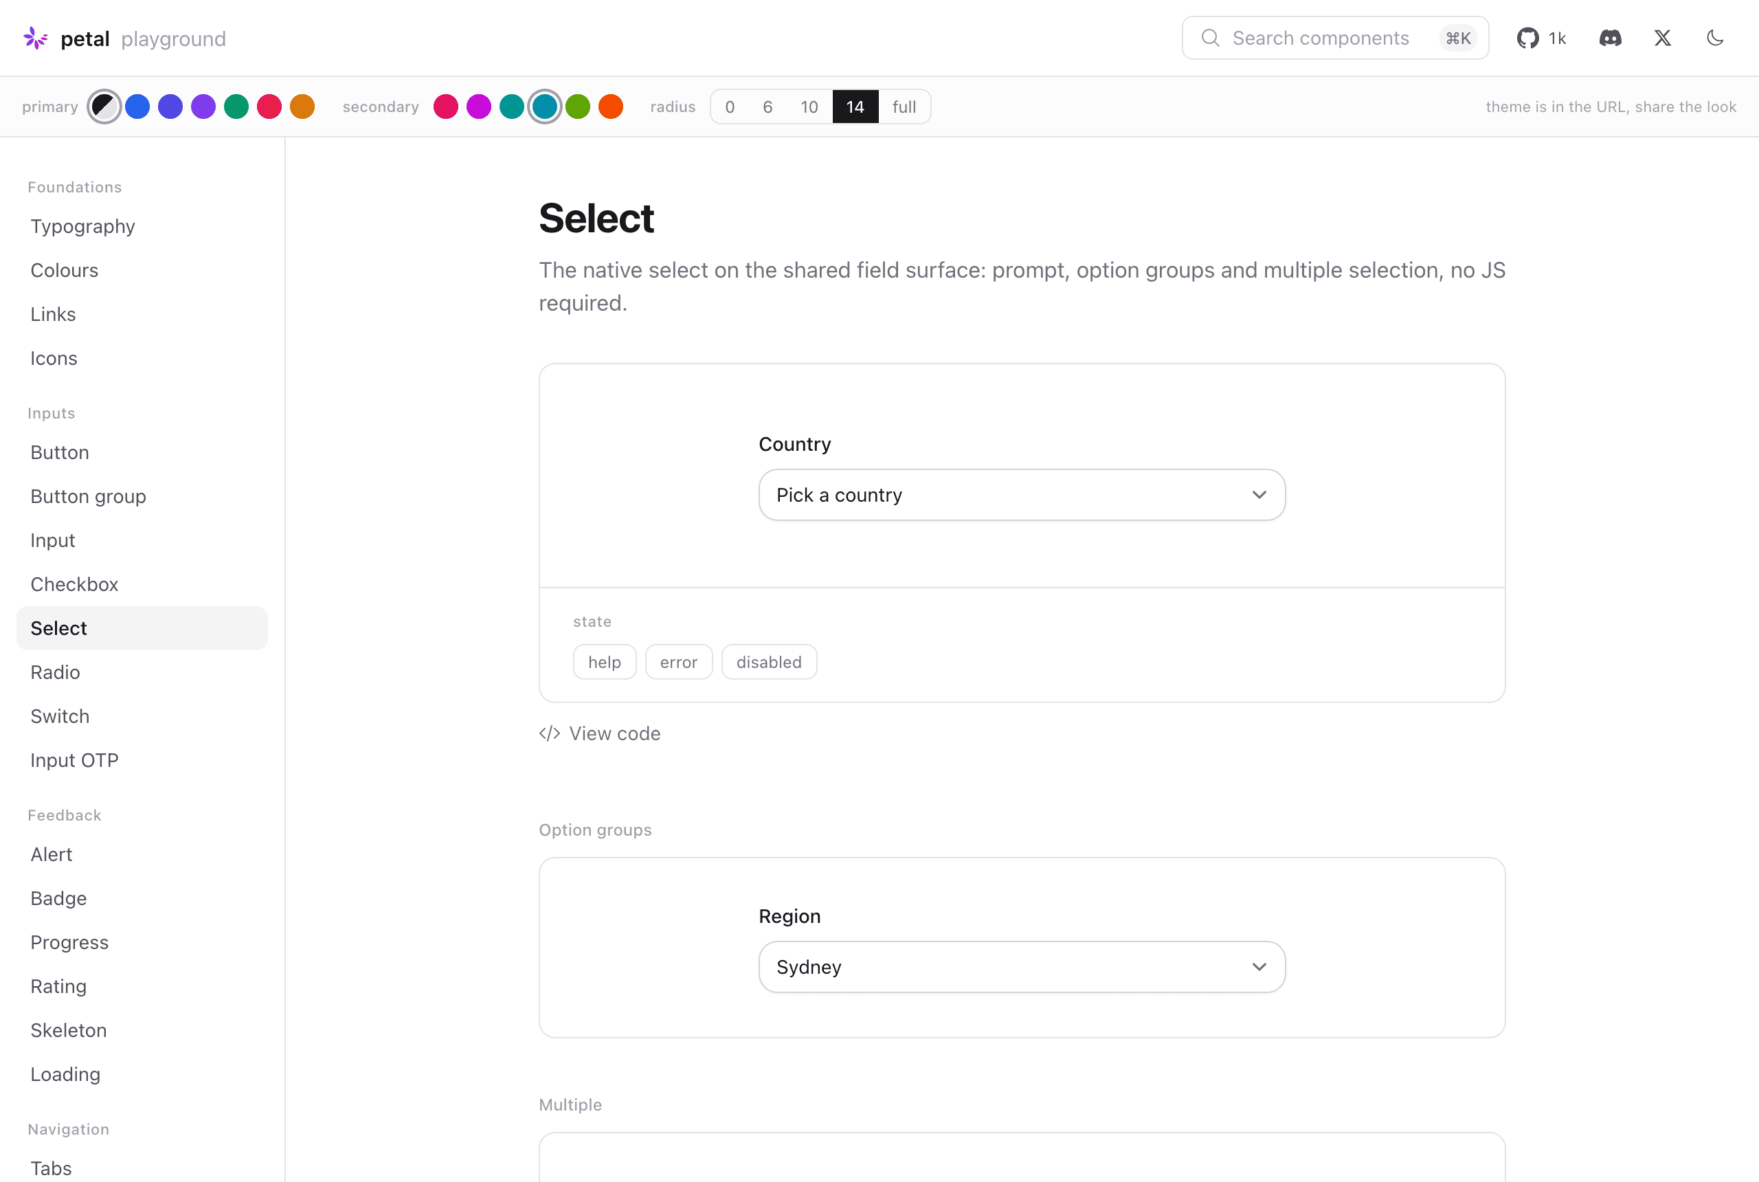Open the X social icon
The image size is (1759, 1182).
click(x=1663, y=38)
